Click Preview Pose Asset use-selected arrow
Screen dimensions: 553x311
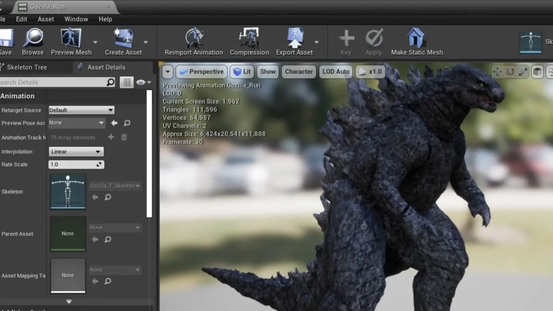coord(114,123)
